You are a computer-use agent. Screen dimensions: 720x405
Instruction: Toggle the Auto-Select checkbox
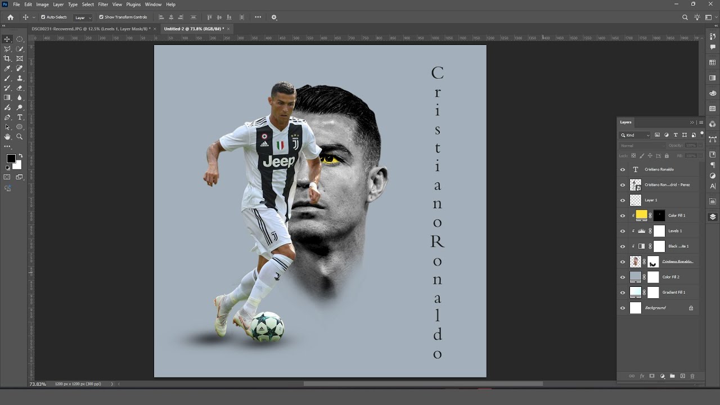43,17
